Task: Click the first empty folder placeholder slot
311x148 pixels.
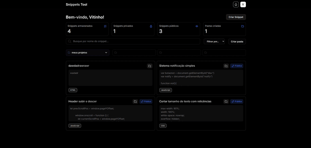Action: 134,53
